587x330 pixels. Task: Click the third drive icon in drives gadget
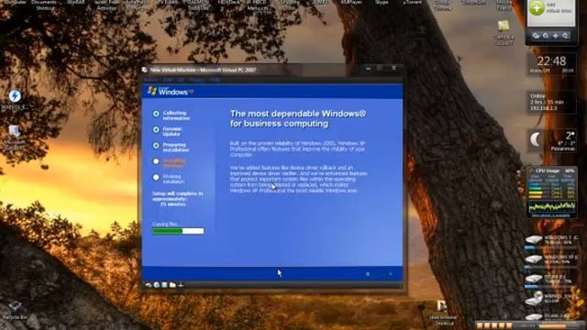click(534, 279)
